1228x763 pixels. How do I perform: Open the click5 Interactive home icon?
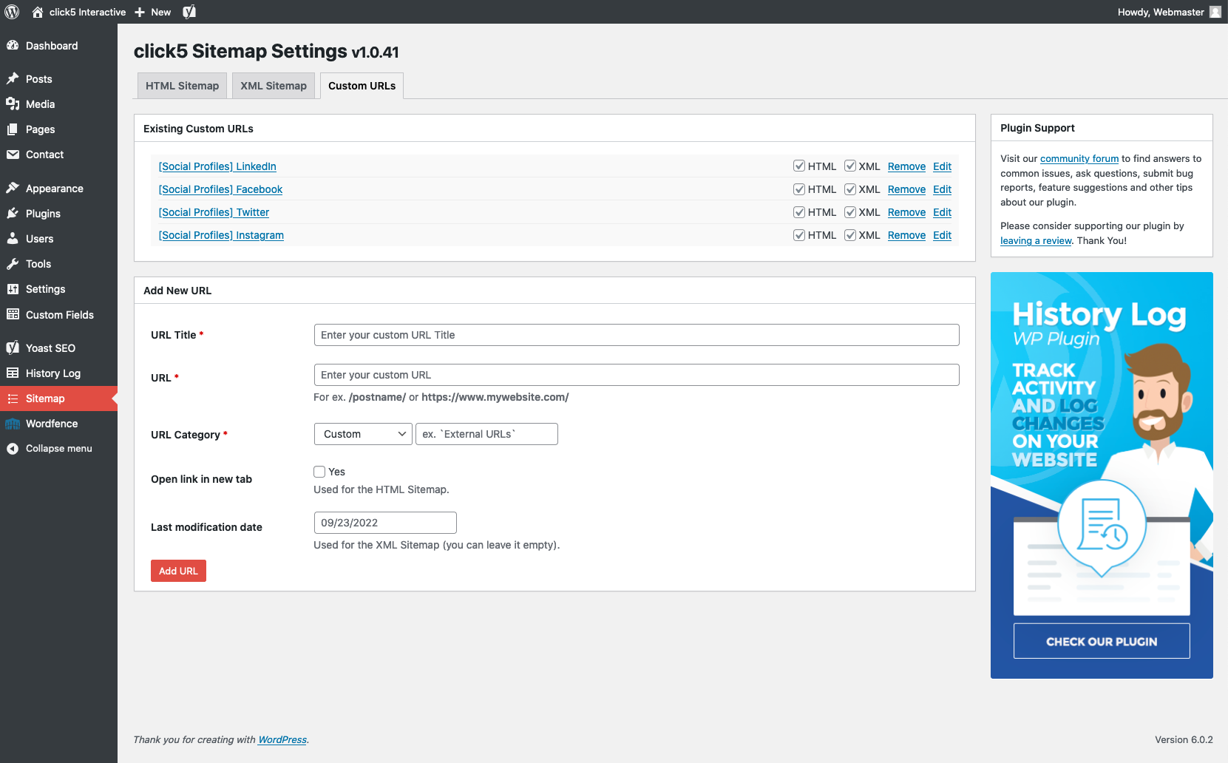[x=38, y=12]
